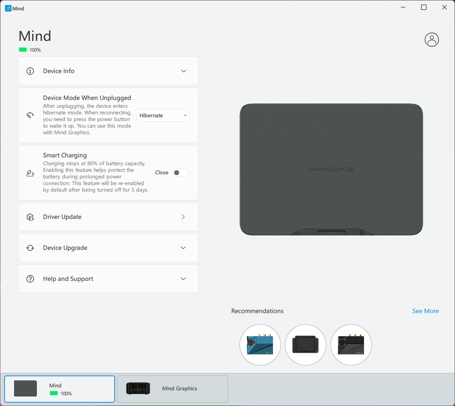Click the Driver Update label
The width and height of the screenshot is (455, 406).
[62, 217]
